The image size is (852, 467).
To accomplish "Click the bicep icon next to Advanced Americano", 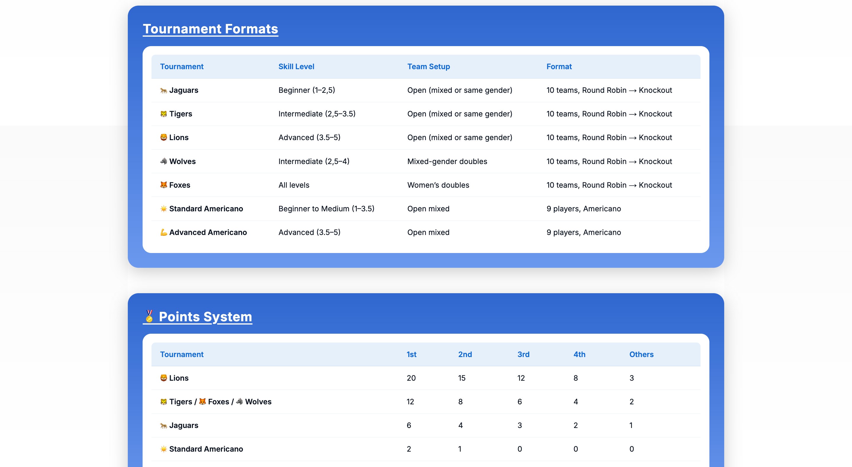I will [163, 232].
